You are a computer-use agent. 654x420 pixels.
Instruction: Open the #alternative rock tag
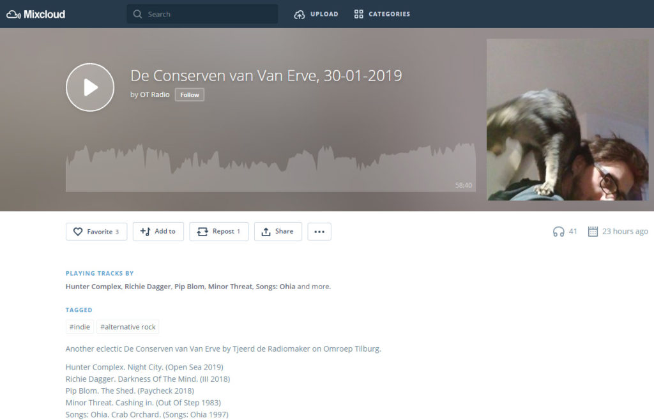point(128,327)
